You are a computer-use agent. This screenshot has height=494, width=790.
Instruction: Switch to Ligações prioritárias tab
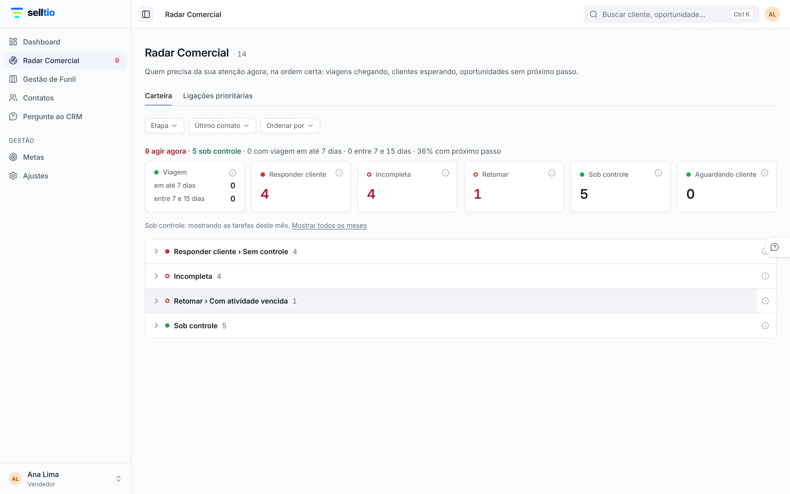click(218, 96)
